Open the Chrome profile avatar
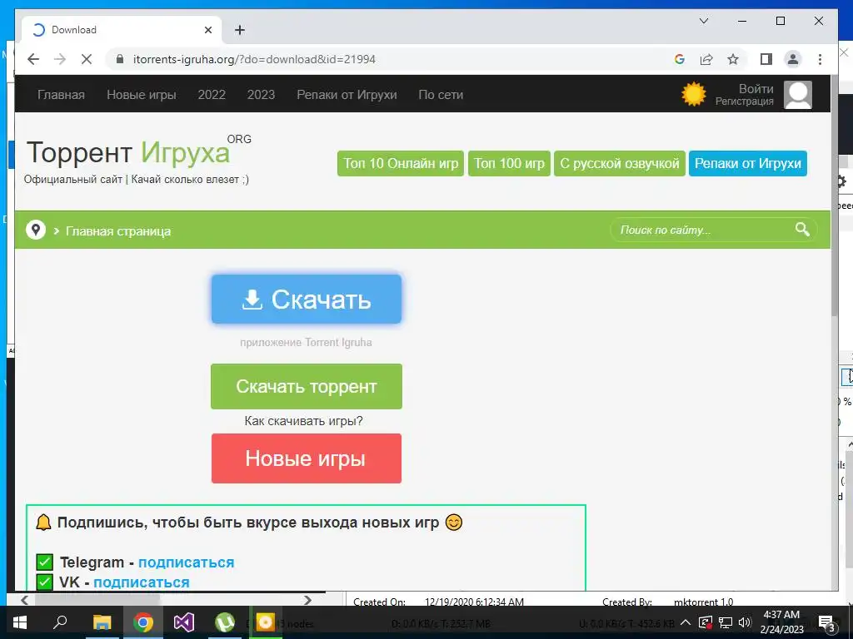Viewport: 853px width, 639px height. pyautogui.click(x=793, y=59)
